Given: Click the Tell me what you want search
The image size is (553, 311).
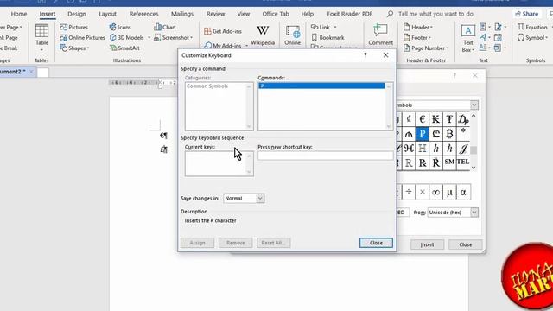Looking at the screenshot, I should tap(435, 14).
